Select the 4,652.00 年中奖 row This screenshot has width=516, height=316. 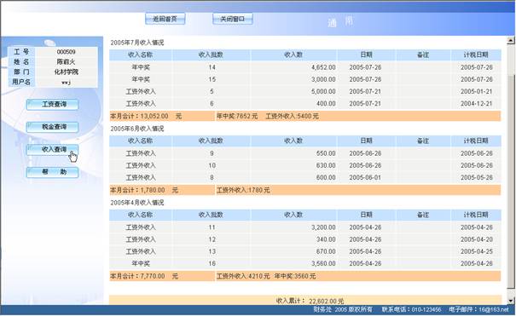coord(305,67)
